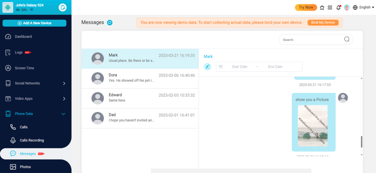Image resolution: width=376 pixels, height=173 pixels.
Task: Open the apps grid icon
Action: (x=330, y=7)
